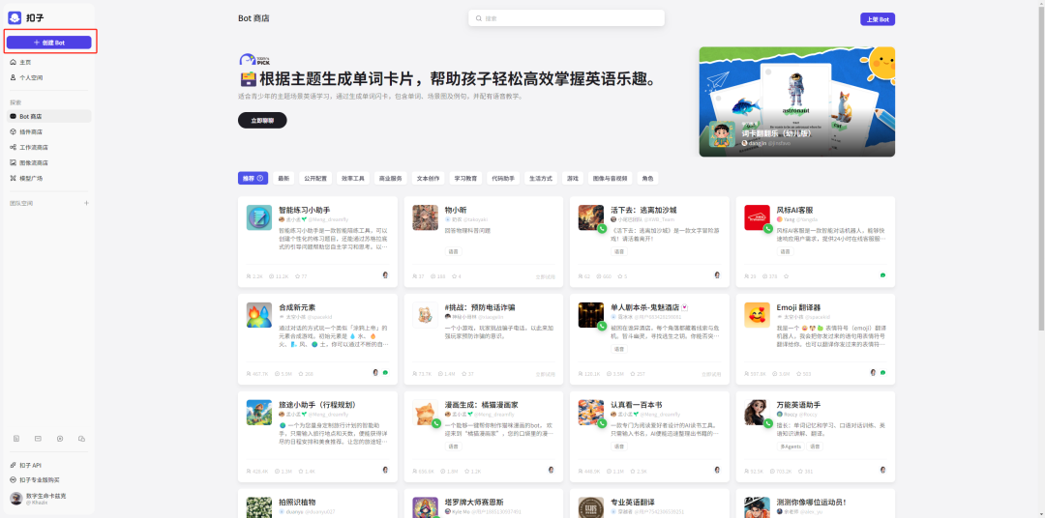Select the 角色 category tab
The width and height of the screenshot is (1045, 518).
tap(647, 179)
